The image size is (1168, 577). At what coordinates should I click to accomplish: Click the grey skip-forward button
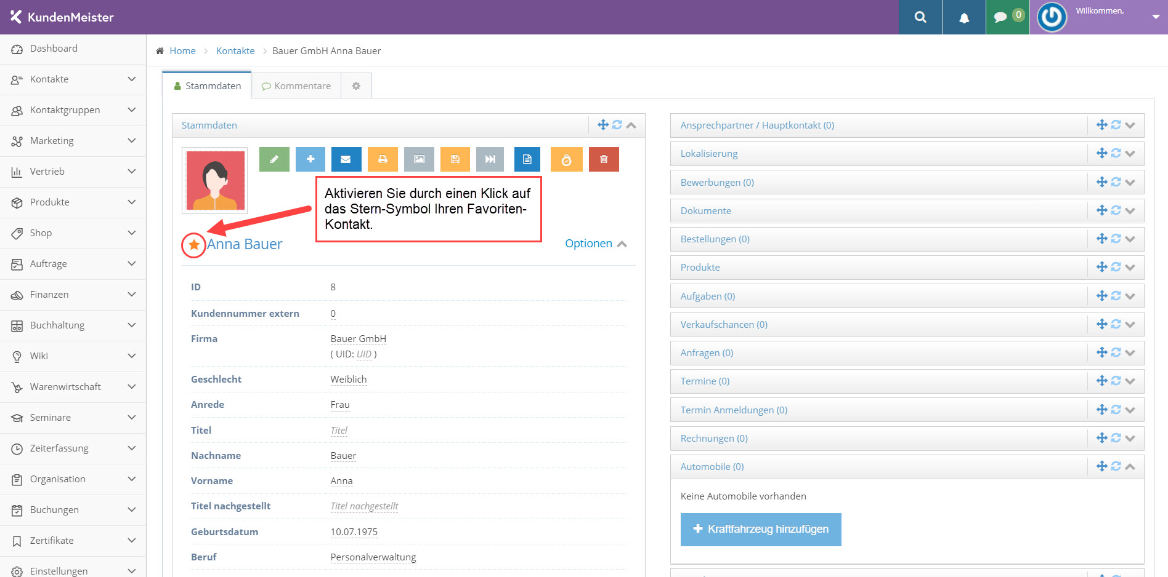coord(490,159)
